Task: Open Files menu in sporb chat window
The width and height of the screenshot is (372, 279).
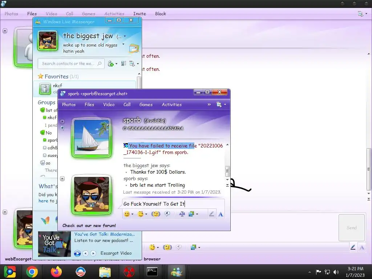Action: click(x=89, y=105)
